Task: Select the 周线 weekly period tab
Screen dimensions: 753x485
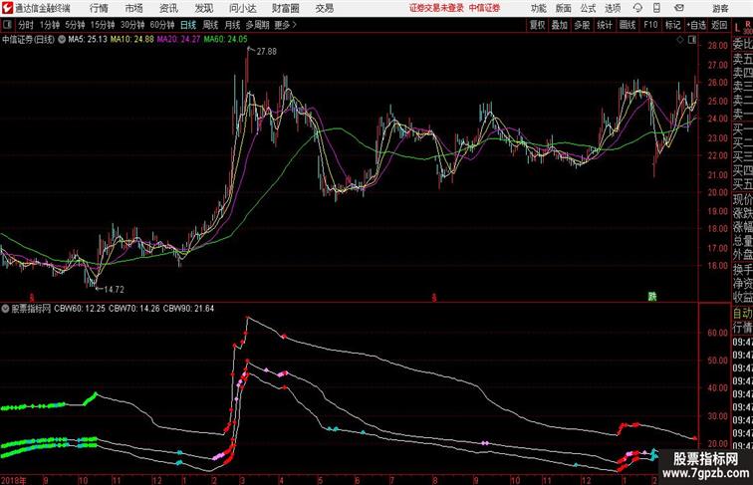Action: point(210,25)
